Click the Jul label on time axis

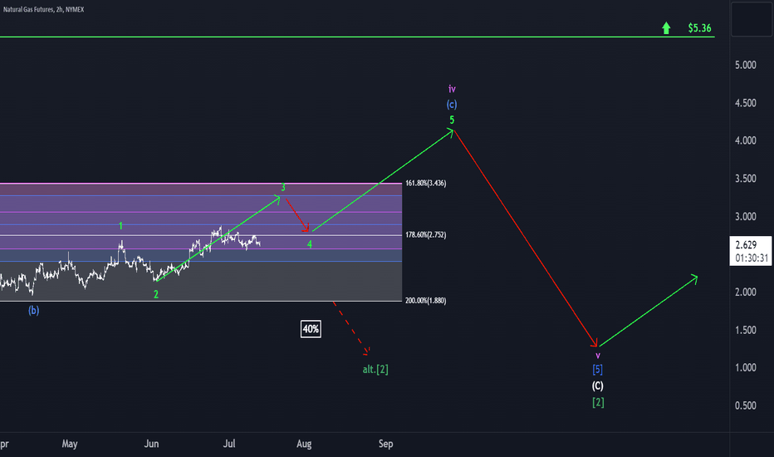click(x=229, y=444)
